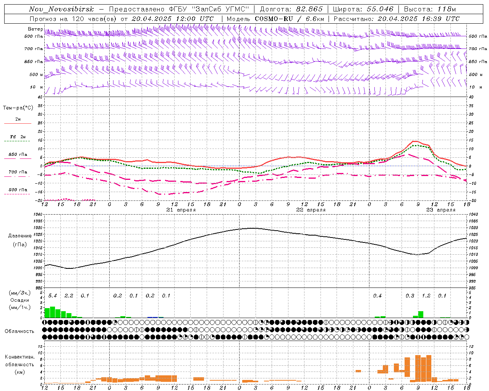Select the Td 2м dew point legend entry
The width and height of the screenshot is (489, 391).
tap(18, 137)
